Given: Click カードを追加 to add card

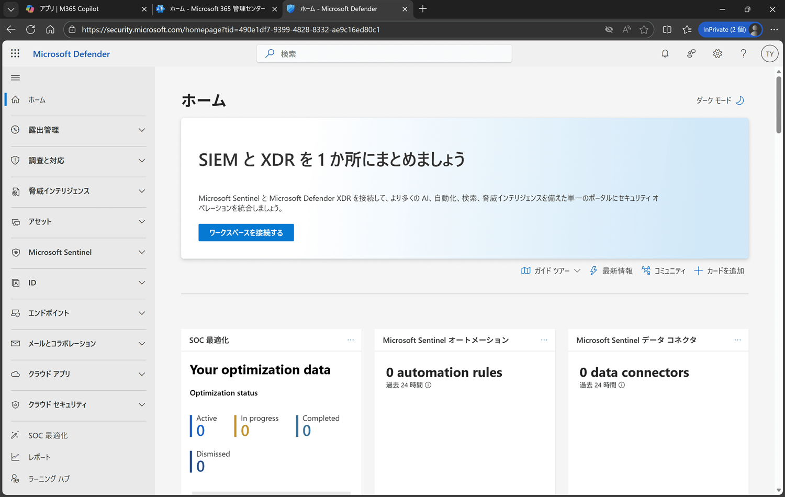Looking at the screenshot, I should point(719,270).
